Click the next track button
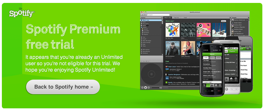 [x=148, y=88]
